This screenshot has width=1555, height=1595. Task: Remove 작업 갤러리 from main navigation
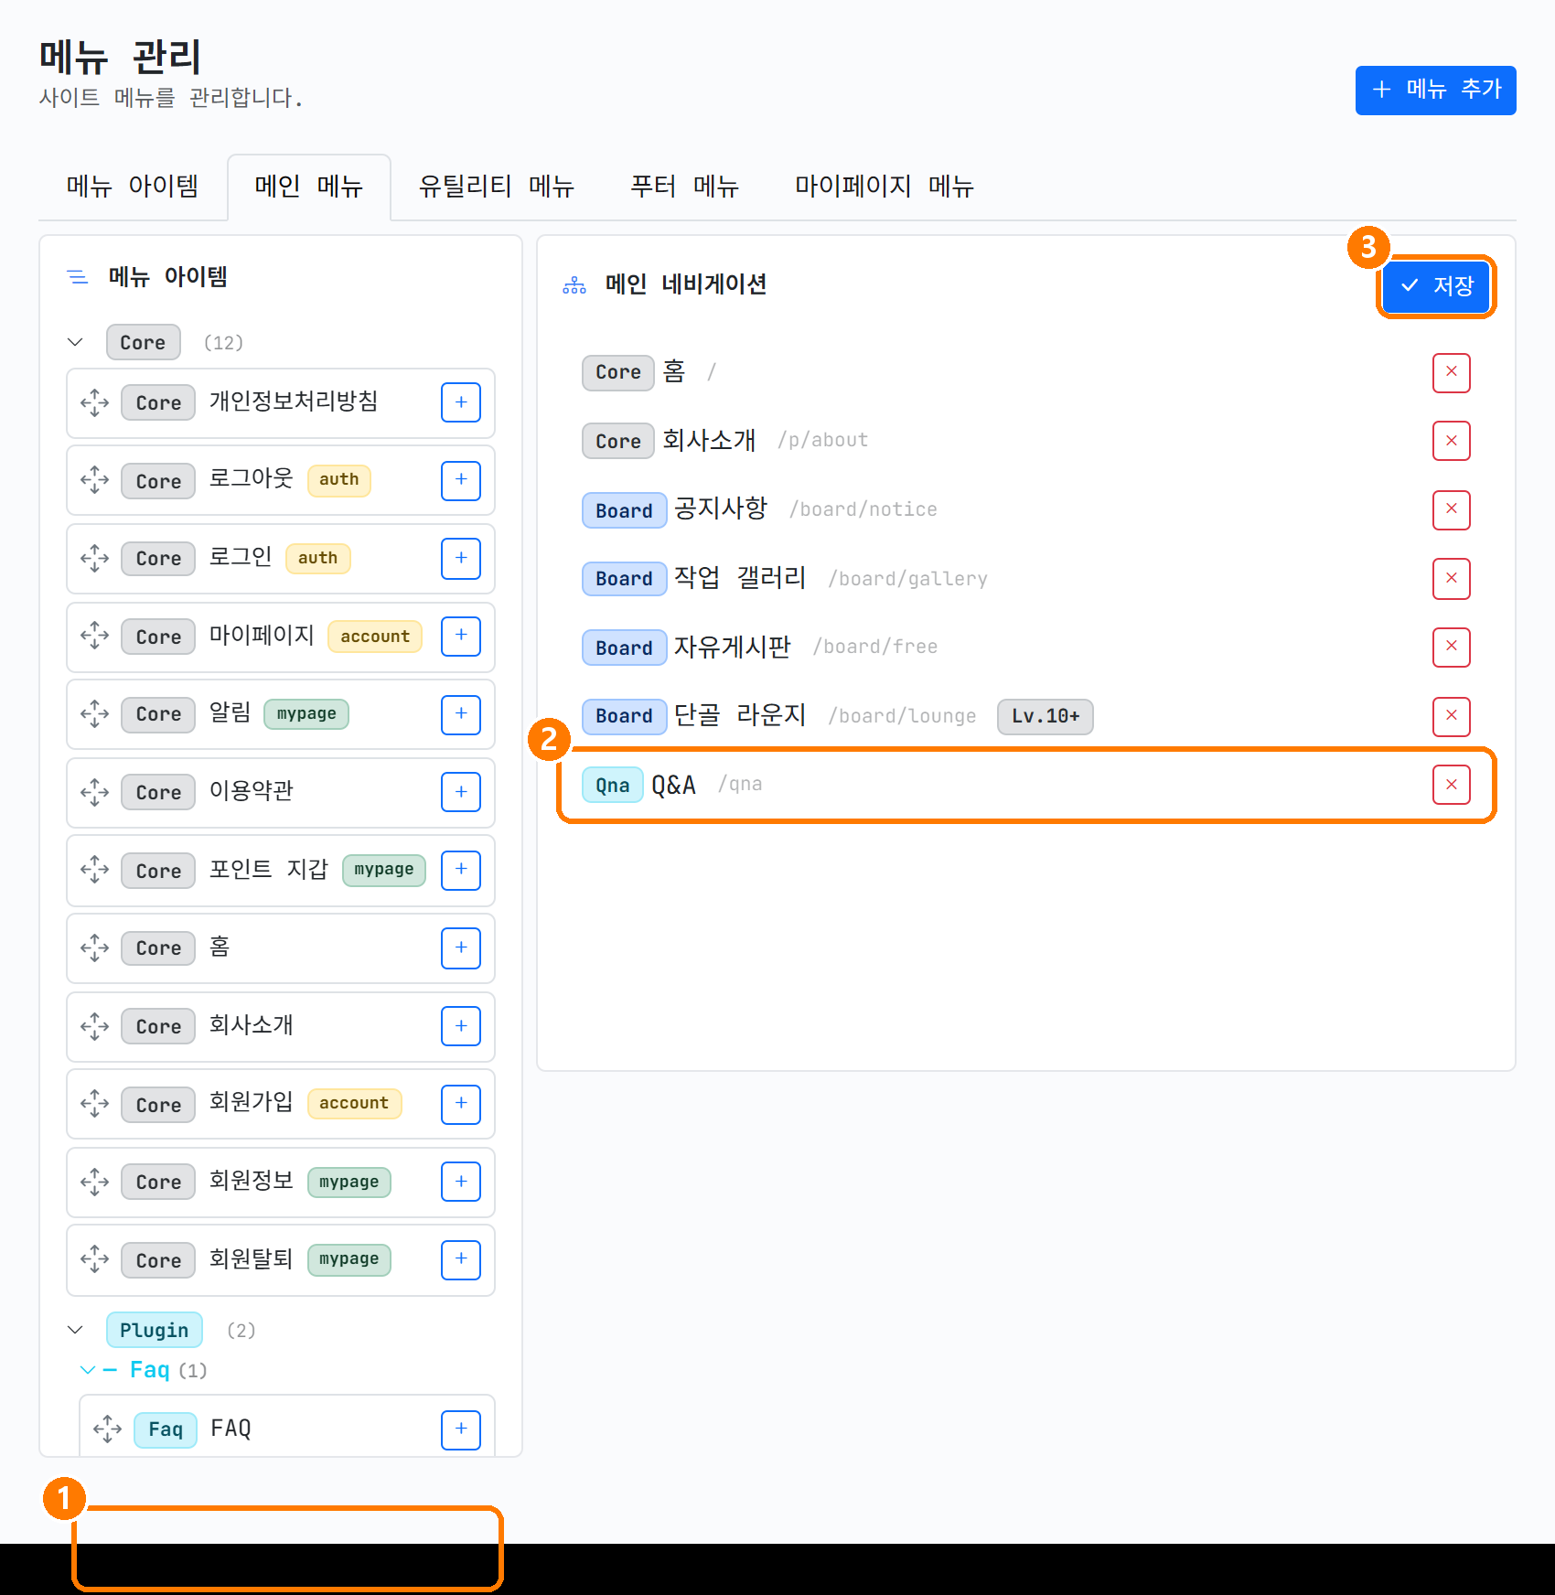tap(1451, 578)
